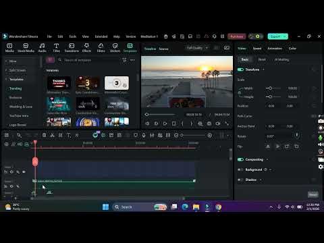Toggle the Shadow switch

(x=240, y=180)
